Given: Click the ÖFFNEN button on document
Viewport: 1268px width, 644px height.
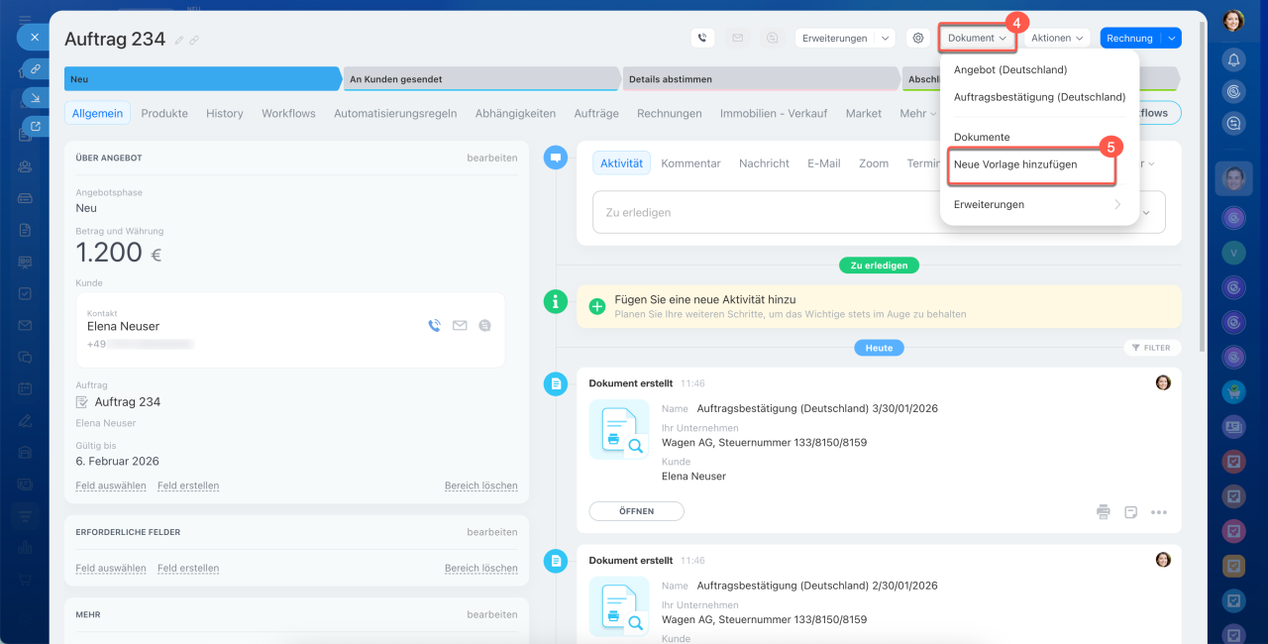Looking at the screenshot, I should 636,511.
